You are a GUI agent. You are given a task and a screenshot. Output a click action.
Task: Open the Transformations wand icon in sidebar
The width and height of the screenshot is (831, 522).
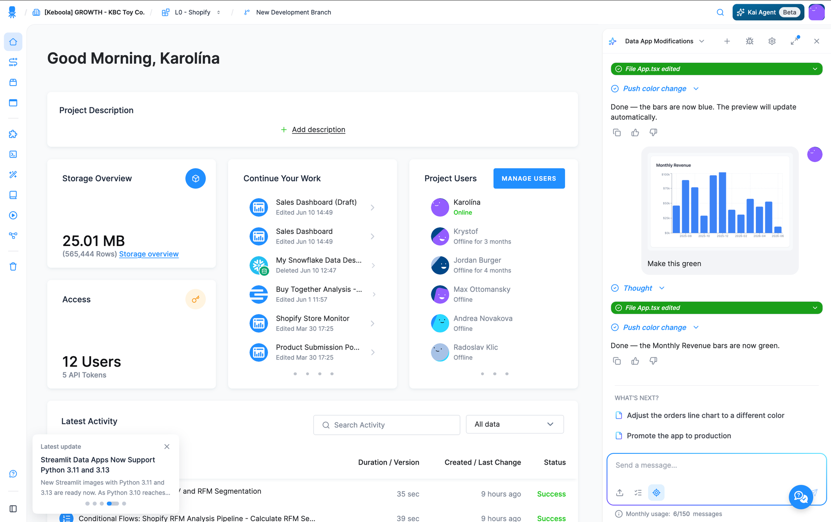[13, 175]
